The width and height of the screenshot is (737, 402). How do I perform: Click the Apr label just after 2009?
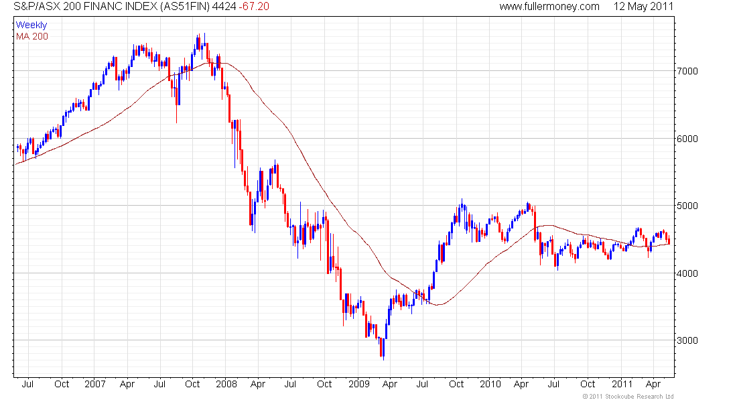(390, 384)
